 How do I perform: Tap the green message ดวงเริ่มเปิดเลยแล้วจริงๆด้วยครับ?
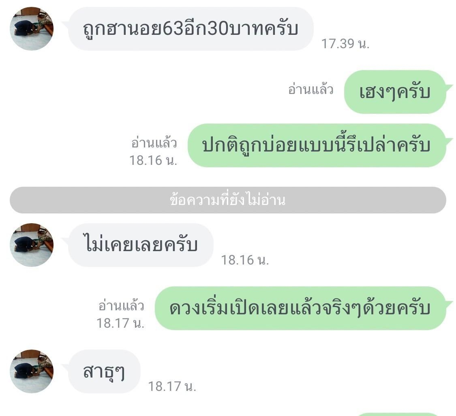(300, 308)
